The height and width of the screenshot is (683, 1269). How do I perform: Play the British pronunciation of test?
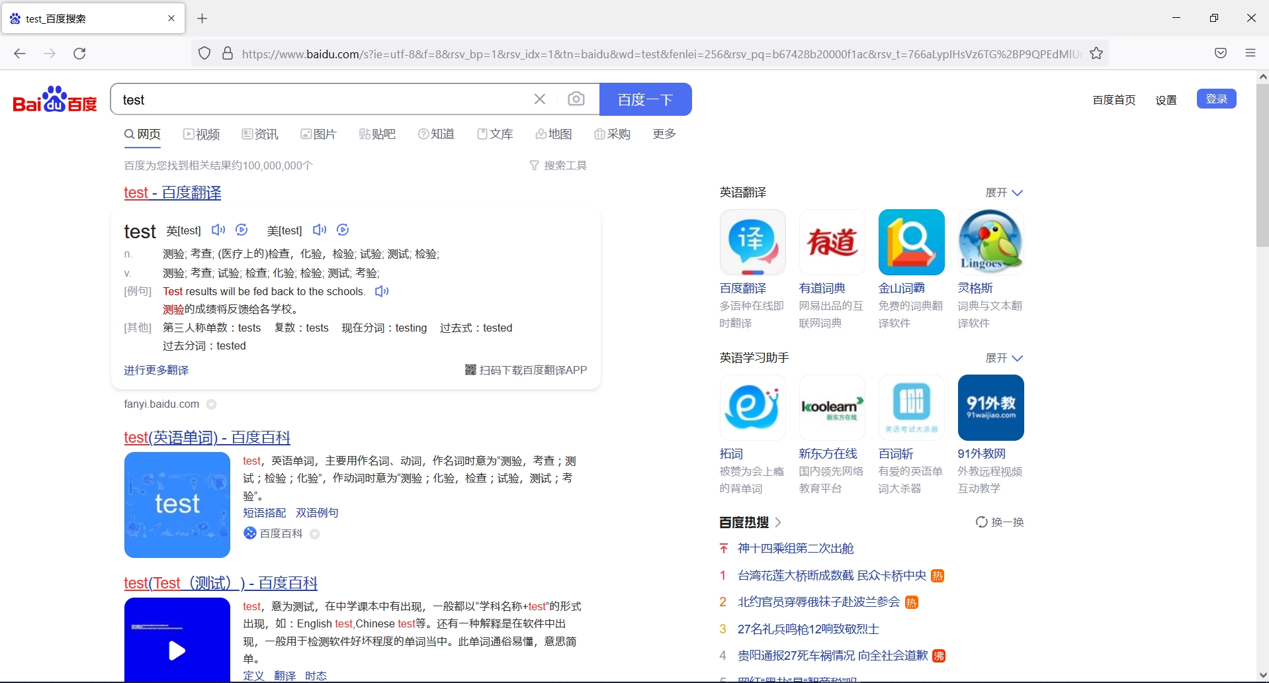(x=218, y=230)
